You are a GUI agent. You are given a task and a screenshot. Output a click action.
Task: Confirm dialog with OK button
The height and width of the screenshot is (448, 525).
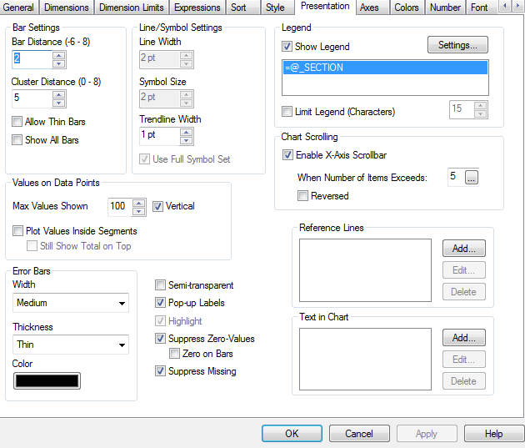tap(292, 434)
